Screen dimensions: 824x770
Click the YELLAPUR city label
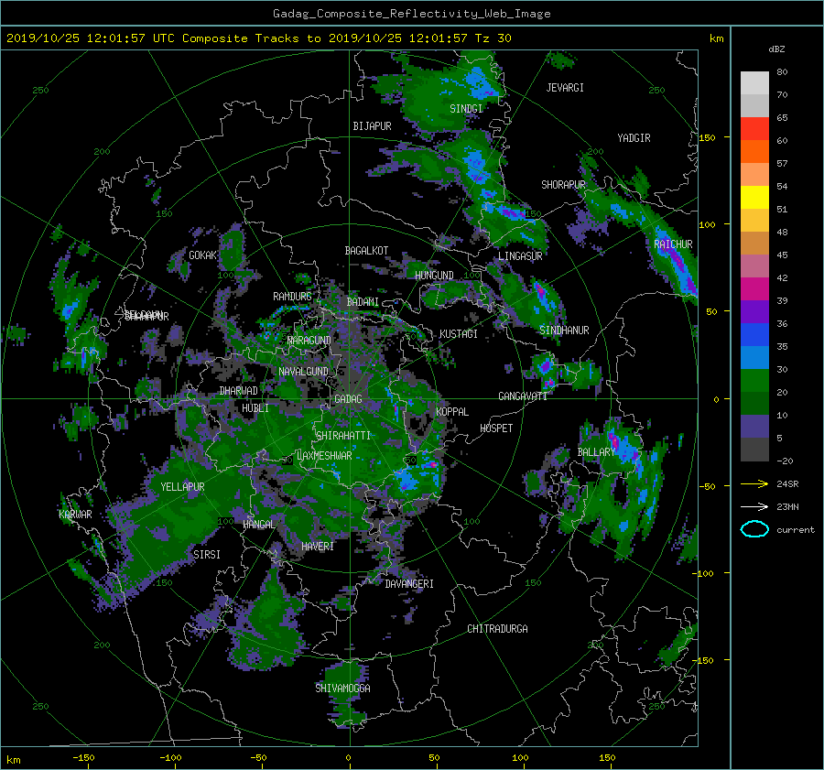click(182, 487)
